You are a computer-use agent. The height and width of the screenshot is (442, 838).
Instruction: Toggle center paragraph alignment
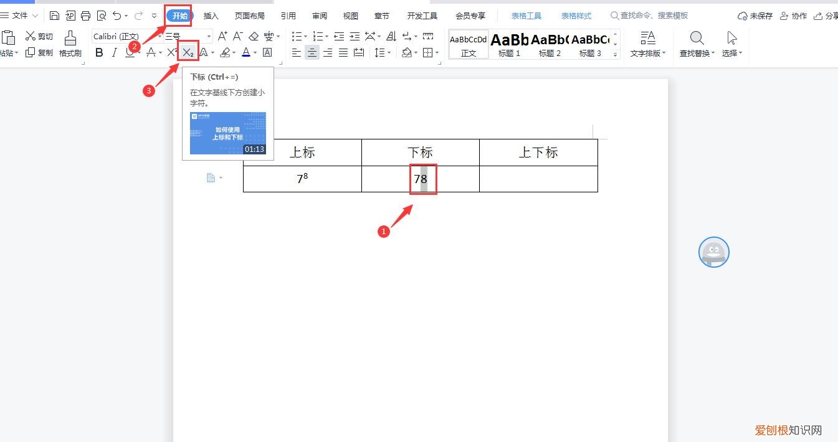click(x=312, y=52)
